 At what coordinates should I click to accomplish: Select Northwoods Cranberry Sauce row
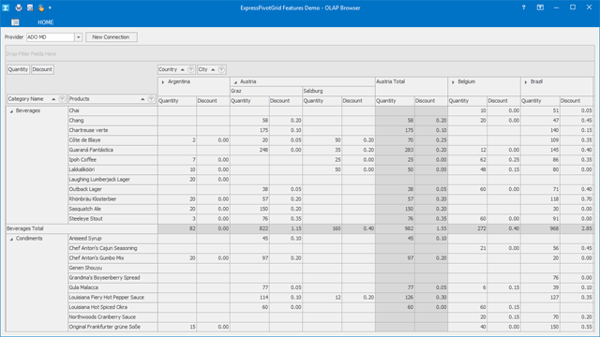tap(112, 317)
